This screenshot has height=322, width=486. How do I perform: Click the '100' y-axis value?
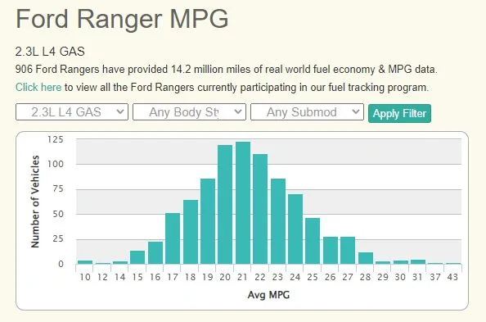click(x=56, y=164)
